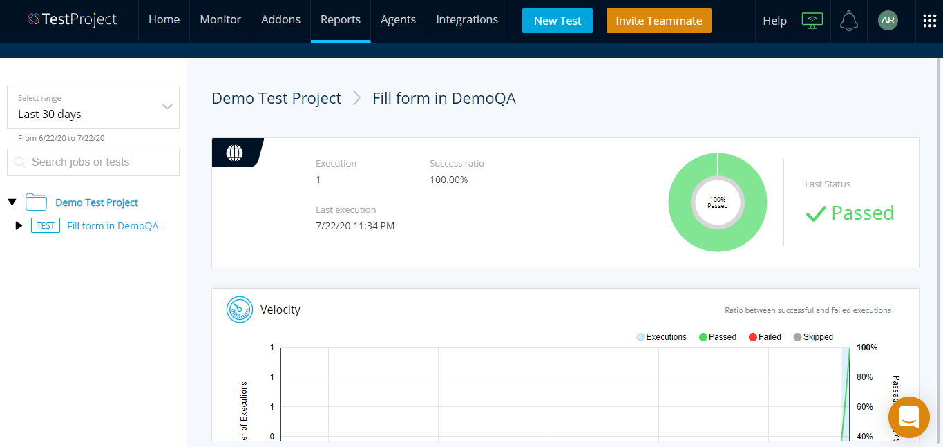Click the Velocity section heading
Screen dimensions: 943x447
tap(280, 310)
